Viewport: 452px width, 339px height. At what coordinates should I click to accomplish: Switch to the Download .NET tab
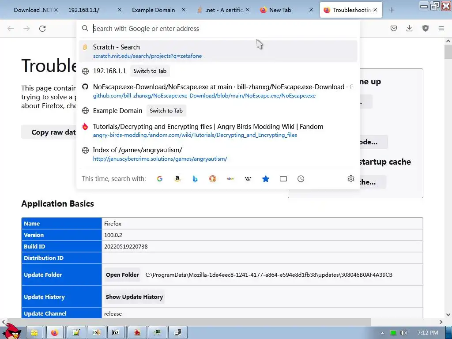pos(33,10)
